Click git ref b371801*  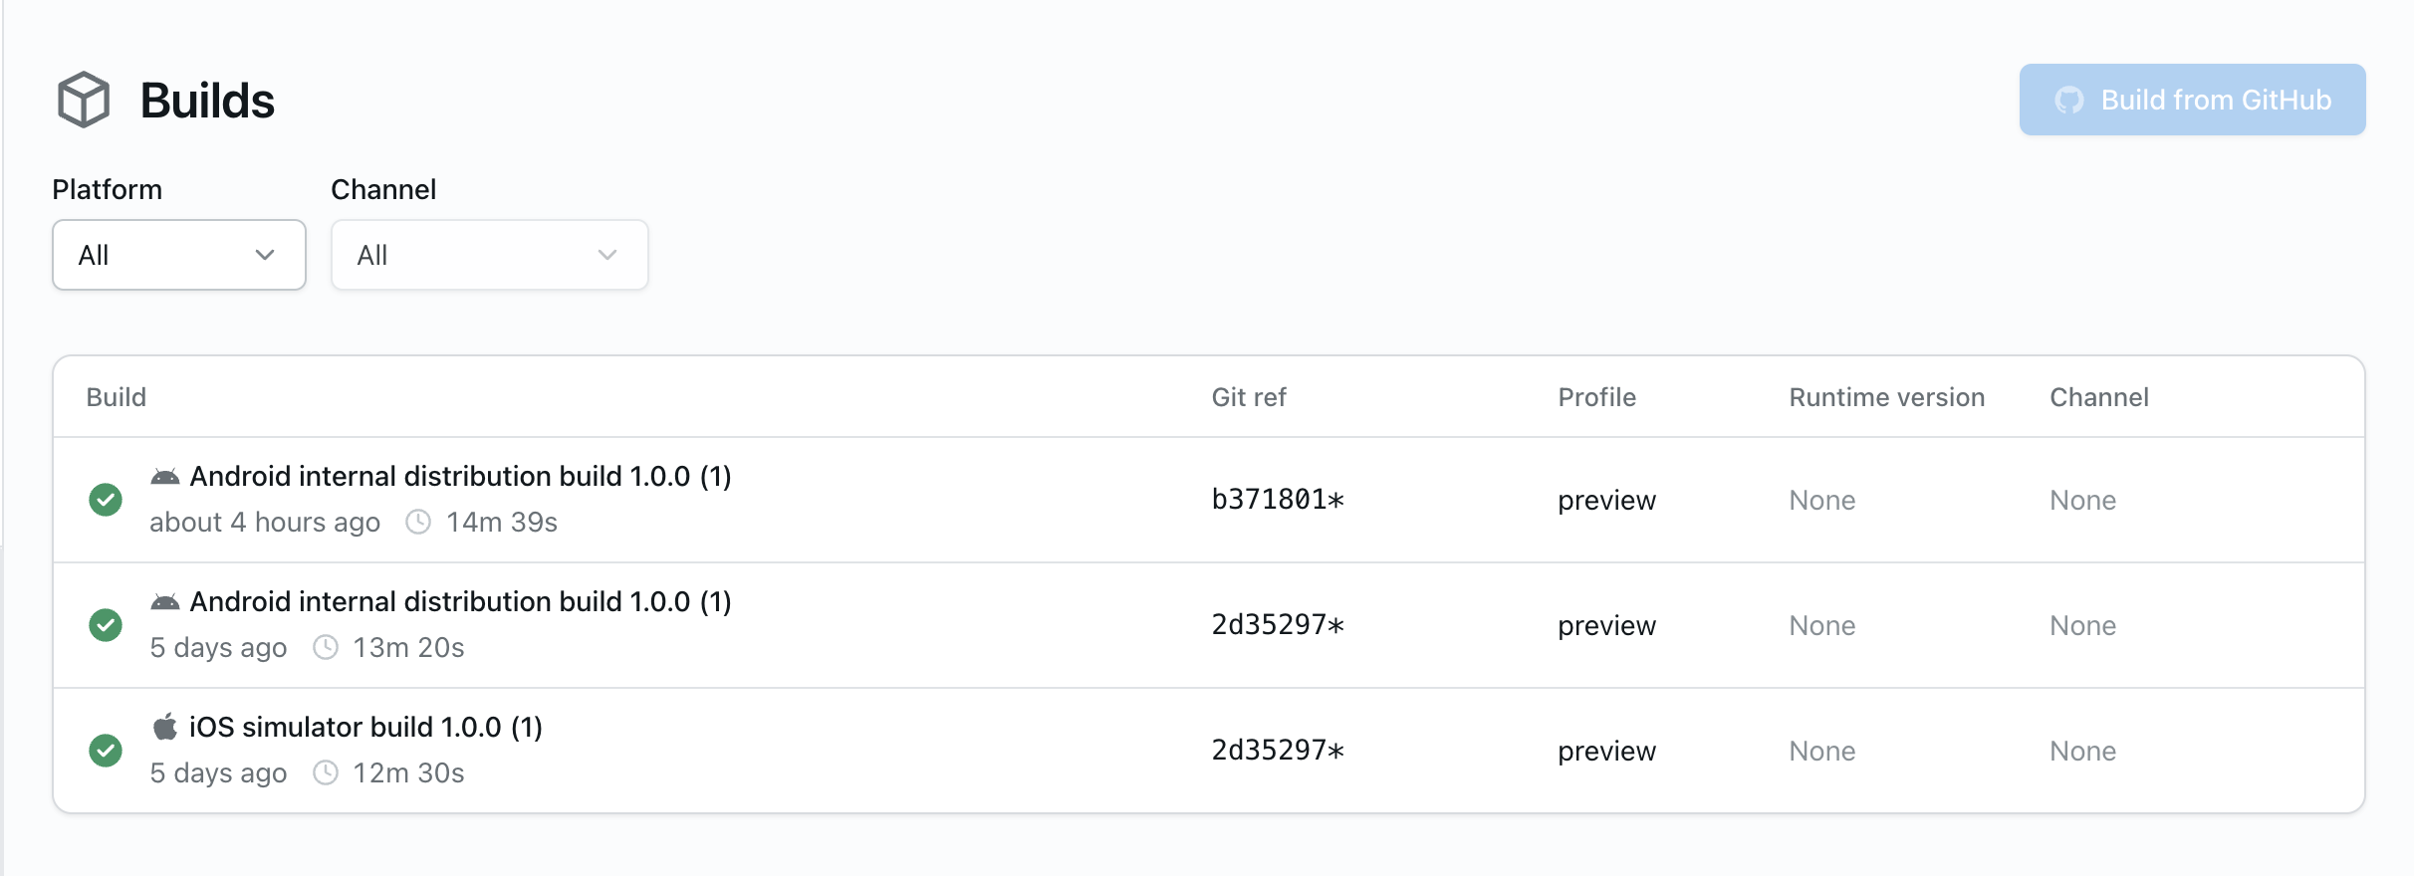click(1278, 500)
